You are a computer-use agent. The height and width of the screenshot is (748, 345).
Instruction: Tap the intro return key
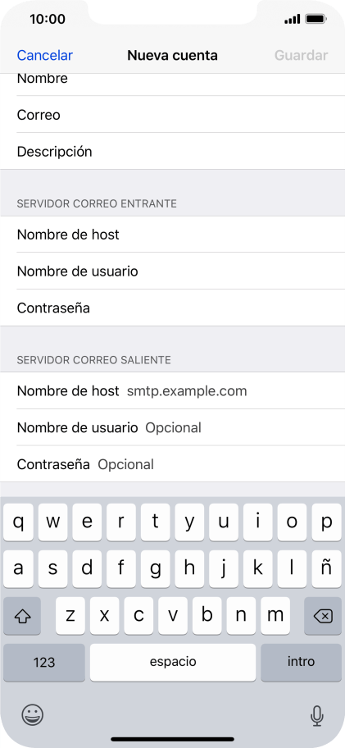tap(302, 663)
